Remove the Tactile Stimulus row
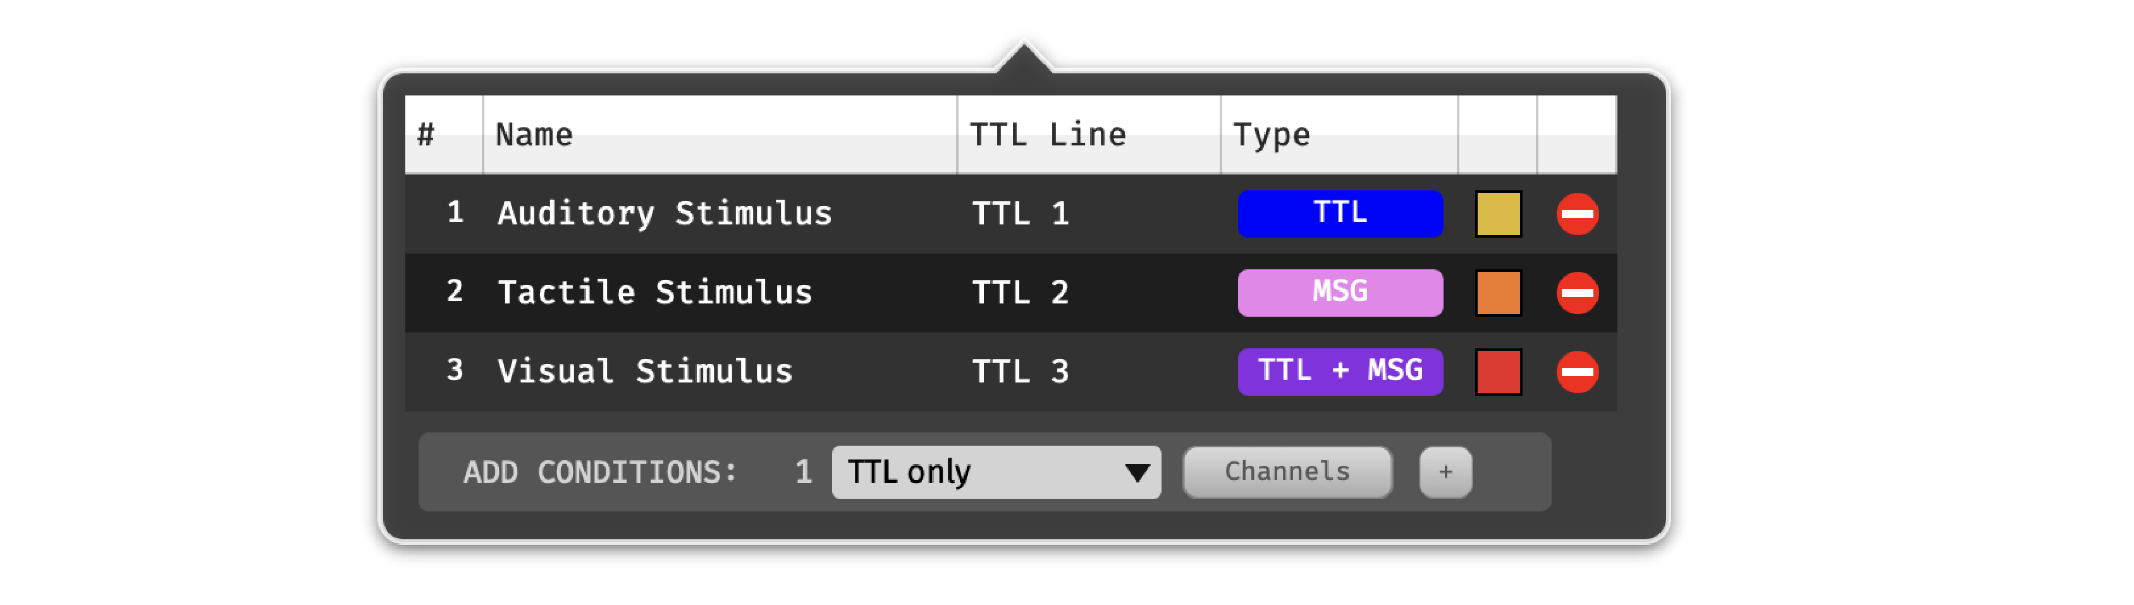The width and height of the screenshot is (2134, 605). [1576, 293]
